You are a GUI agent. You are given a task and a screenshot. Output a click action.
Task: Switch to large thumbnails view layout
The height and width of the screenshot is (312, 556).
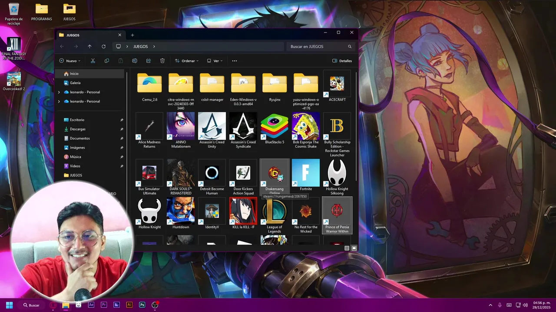(x=354, y=248)
